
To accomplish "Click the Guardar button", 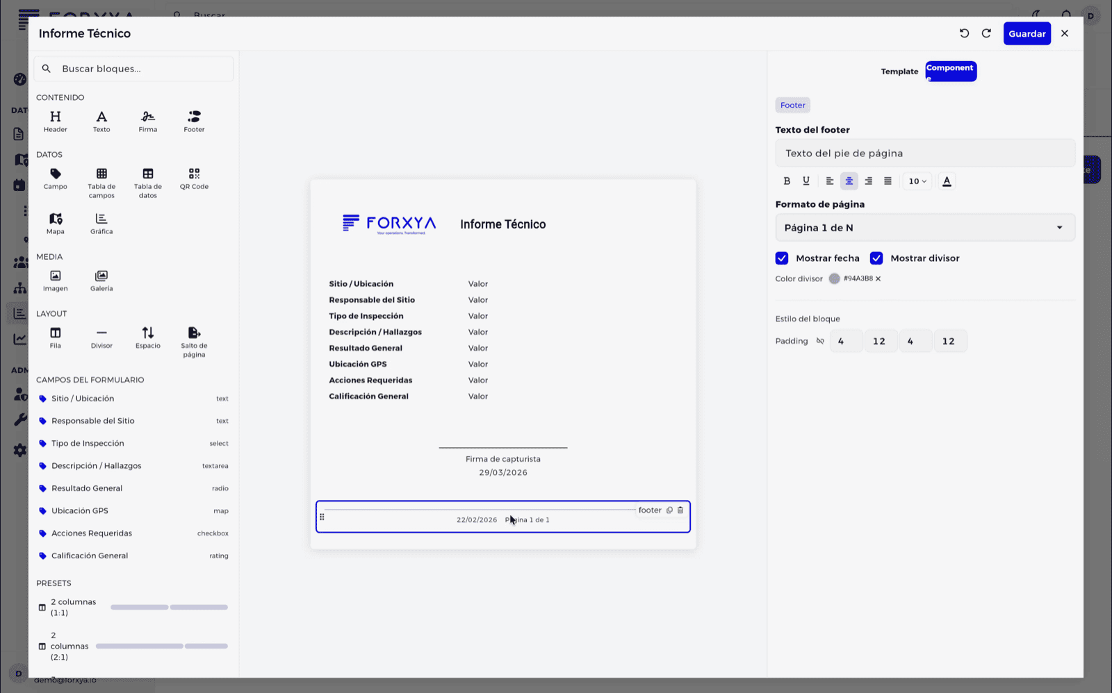I will click(1027, 33).
